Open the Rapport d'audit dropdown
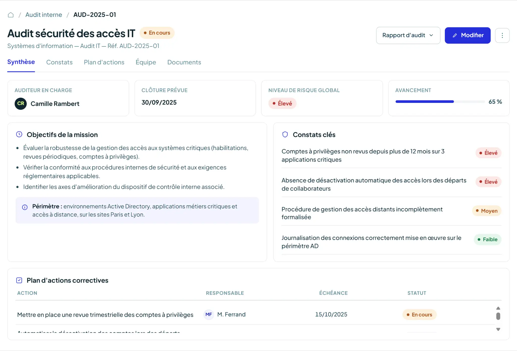Screen dimensions: 517x351 pos(408,35)
